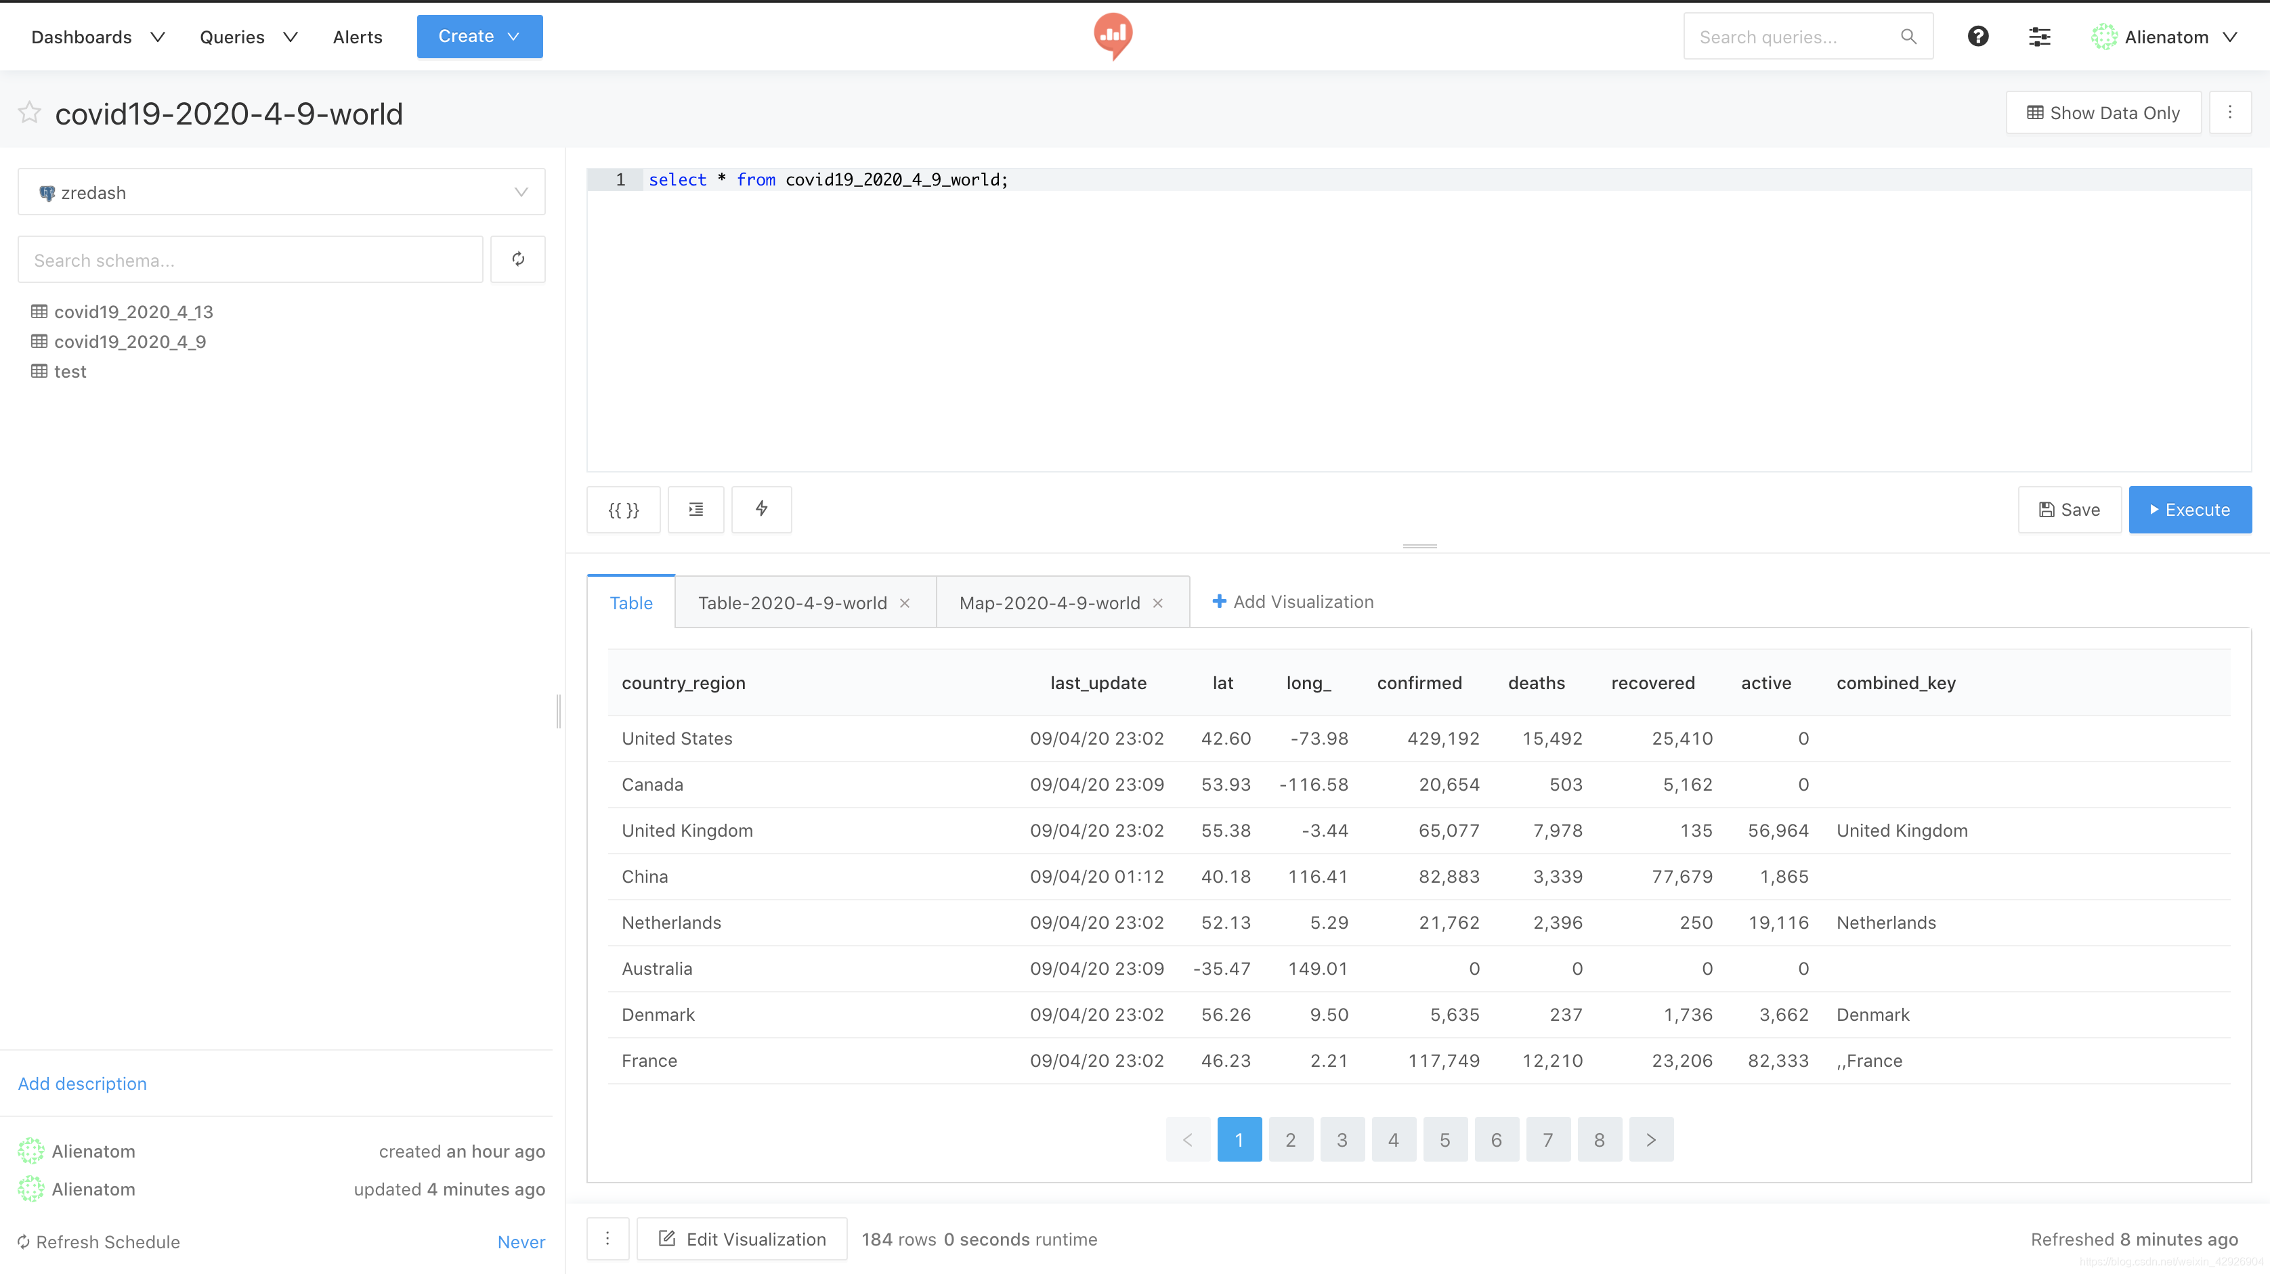Open the Alienatom user menu
The width and height of the screenshot is (2270, 1274).
coord(2165,37)
